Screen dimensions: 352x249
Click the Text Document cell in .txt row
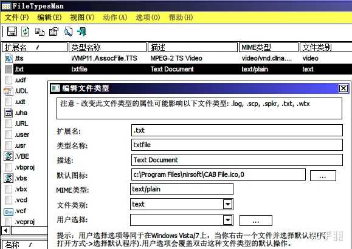(172, 69)
